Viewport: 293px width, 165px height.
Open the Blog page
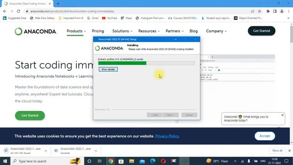pos(194,31)
